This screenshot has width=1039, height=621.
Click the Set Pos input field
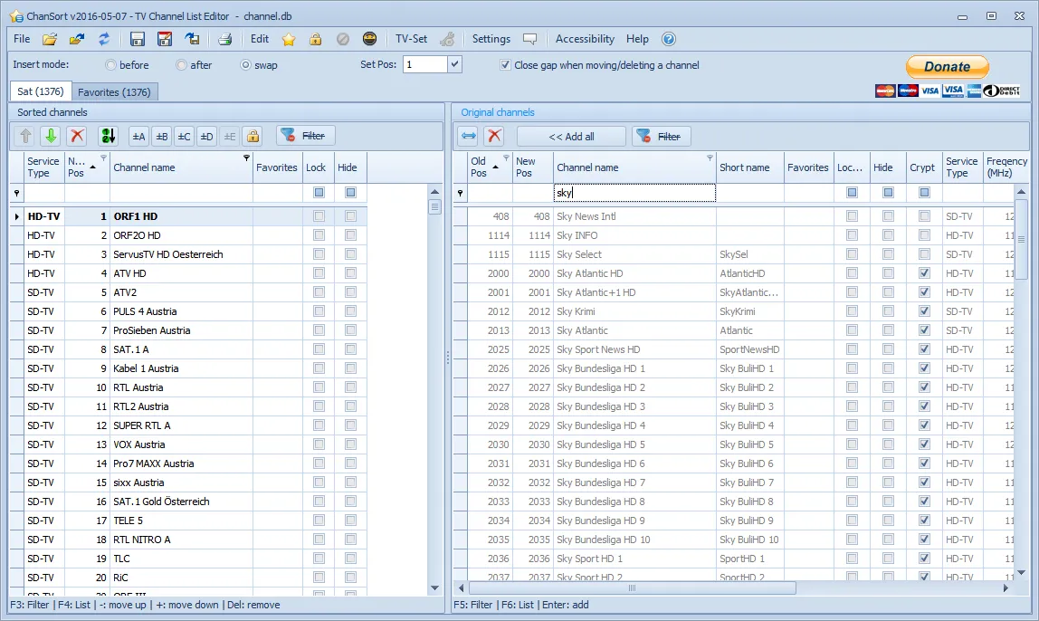coord(425,64)
